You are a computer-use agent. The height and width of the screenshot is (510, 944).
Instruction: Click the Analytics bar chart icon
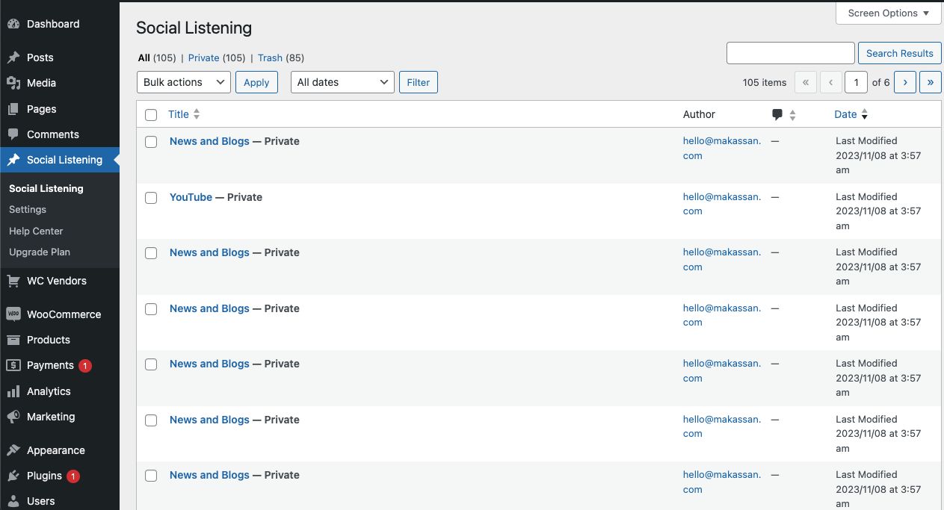click(13, 391)
